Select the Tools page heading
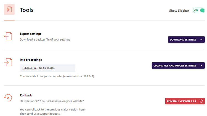This screenshot has width=207, height=116. click(26, 10)
